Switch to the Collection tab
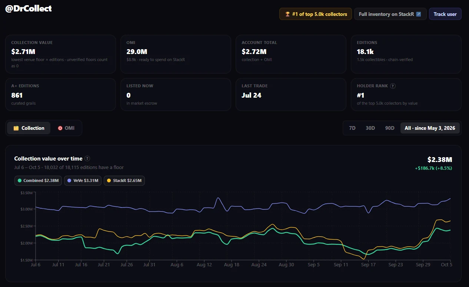The width and height of the screenshot is (469, 287). (29, 128)
